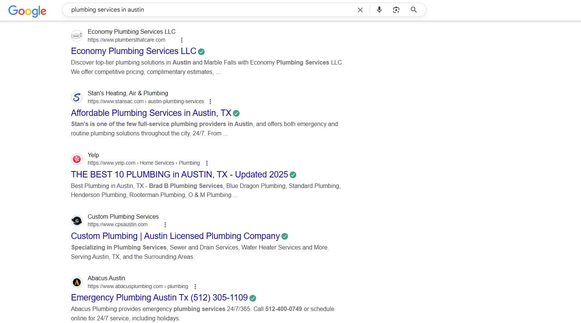Click verified badge beside Custom Plumbing title
The image size is (581, 323).
pos(285,236)
